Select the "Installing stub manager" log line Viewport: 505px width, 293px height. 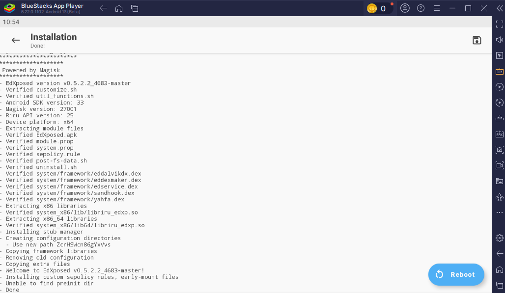pyautogui.click(x=42, y=232)
